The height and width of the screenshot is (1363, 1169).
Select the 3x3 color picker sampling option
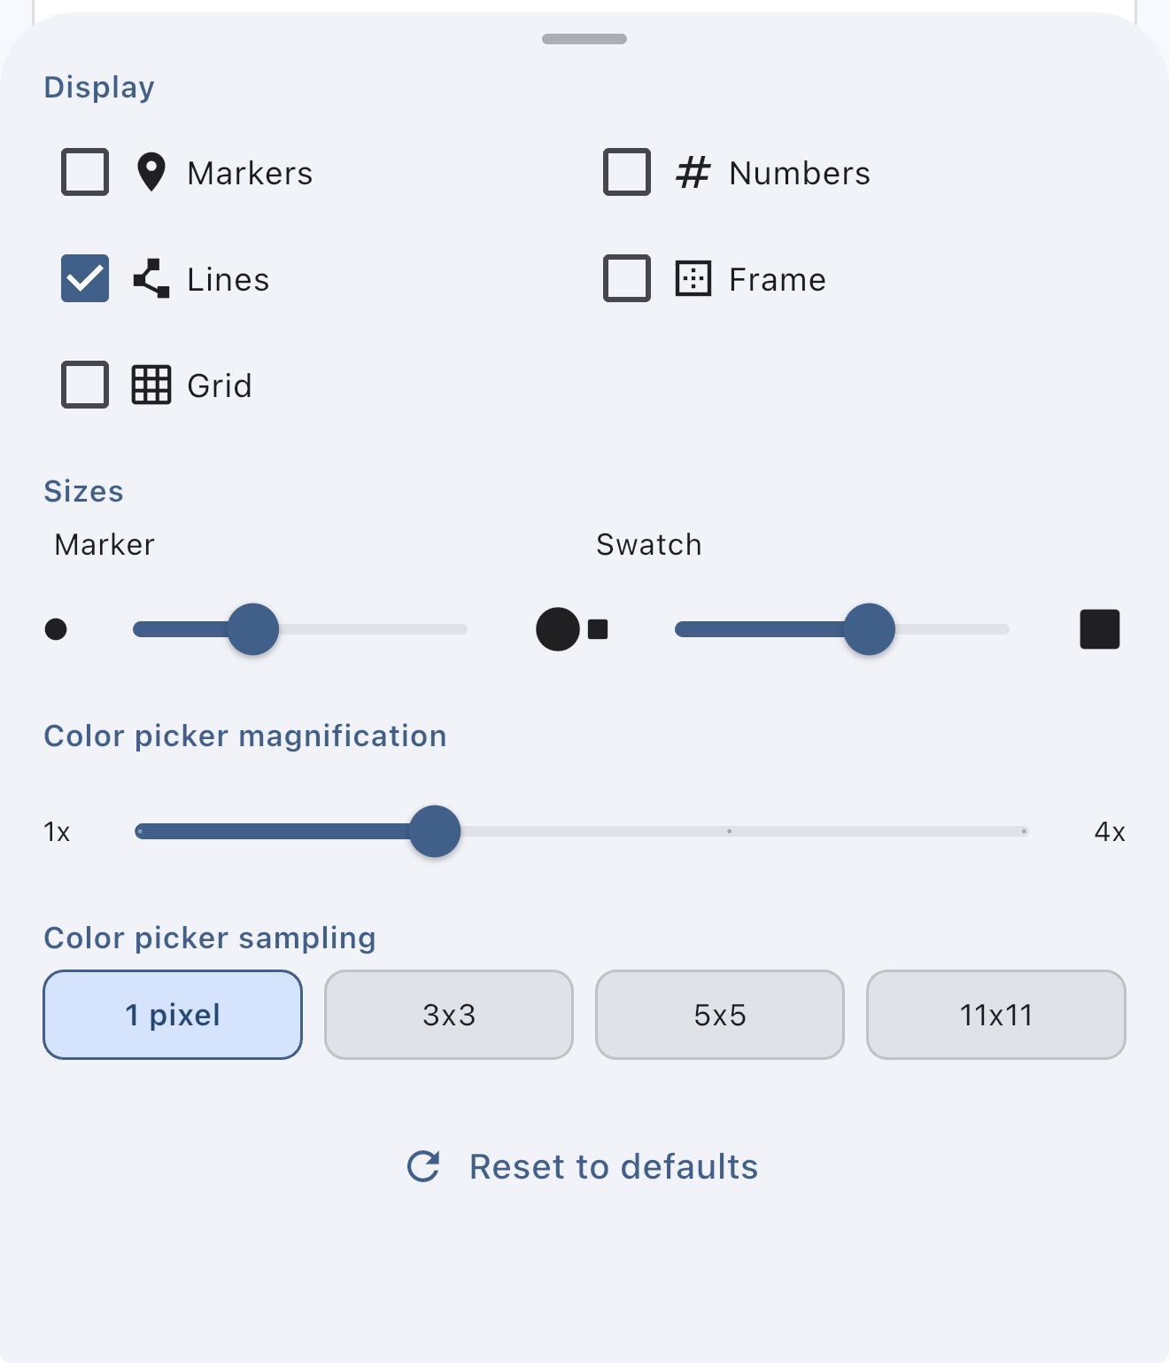448,1015
